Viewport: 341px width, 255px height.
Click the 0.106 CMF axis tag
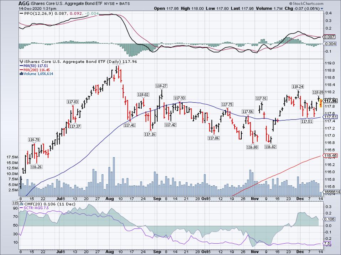[x=329, y=219]
